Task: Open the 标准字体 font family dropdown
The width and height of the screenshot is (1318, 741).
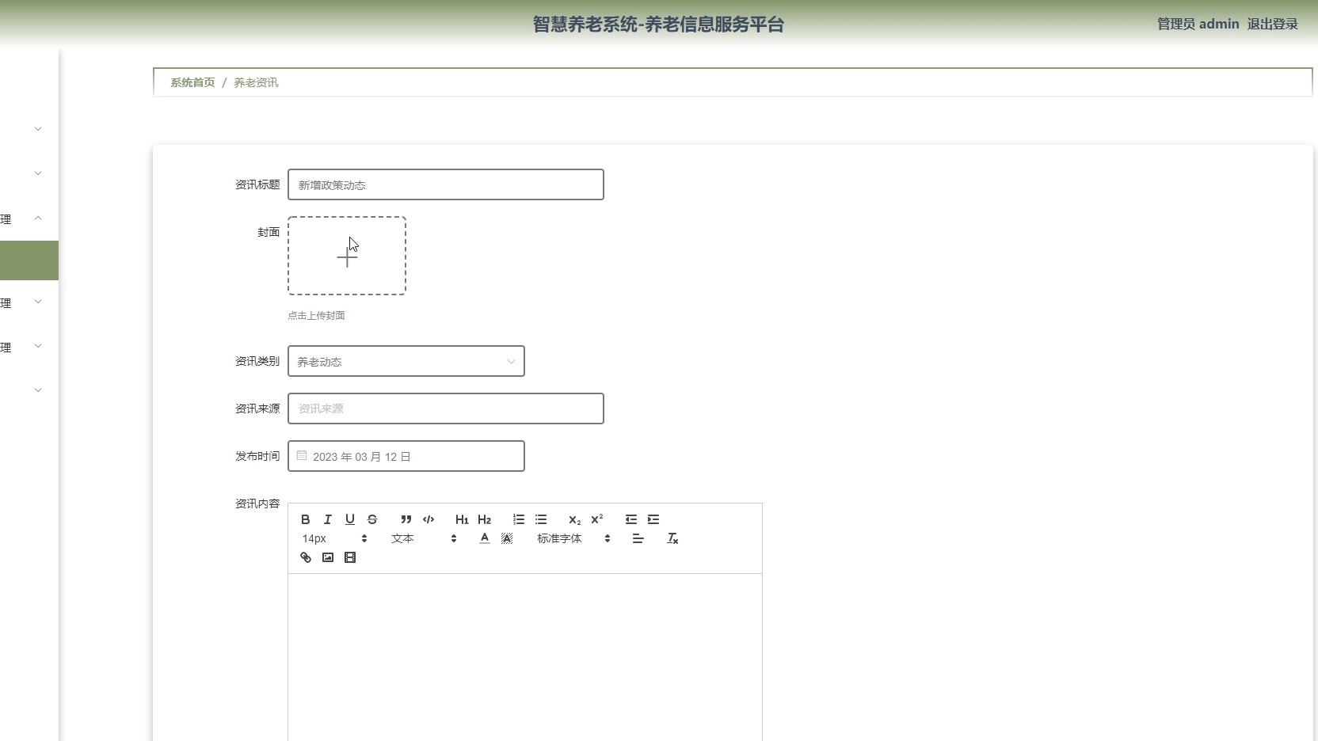Action: (573, 538)
